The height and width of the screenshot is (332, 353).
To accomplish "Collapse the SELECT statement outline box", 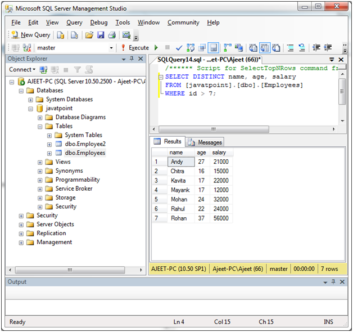I will 161,77.
